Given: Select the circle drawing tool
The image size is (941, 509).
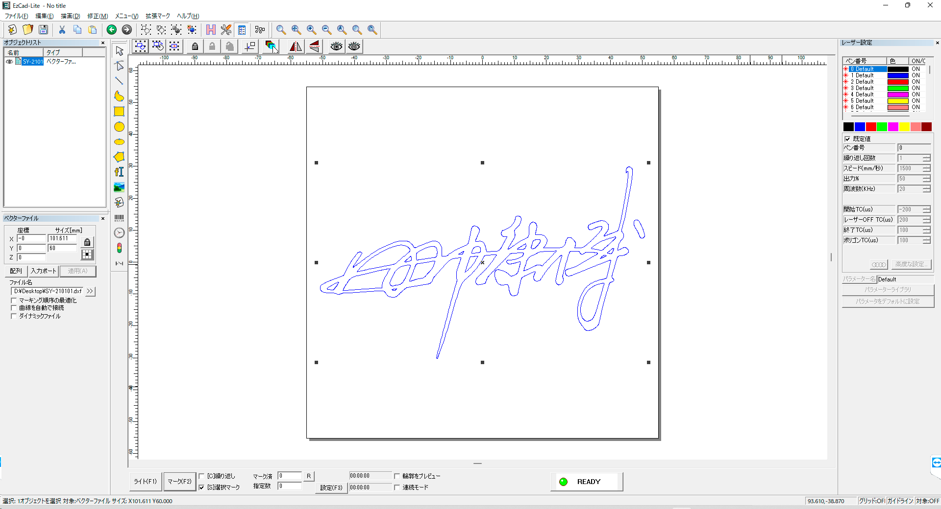Looking at the screenshot, I should tap(119, 127).
